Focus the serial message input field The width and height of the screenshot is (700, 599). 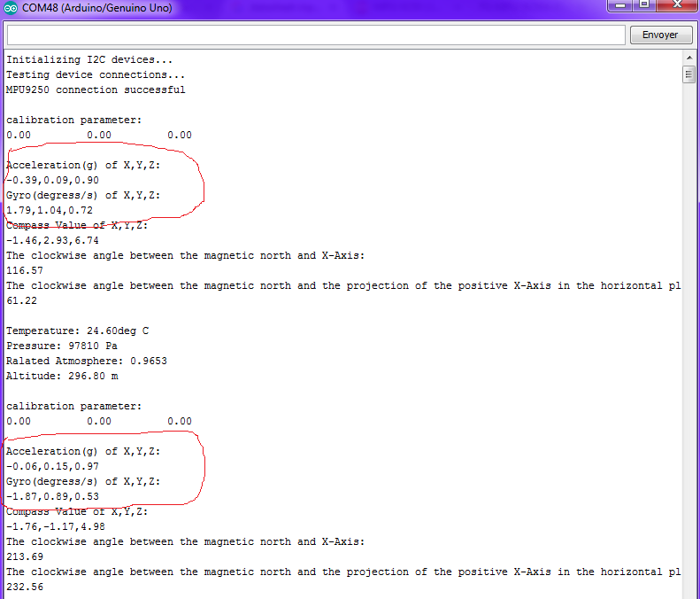[316, 35]
